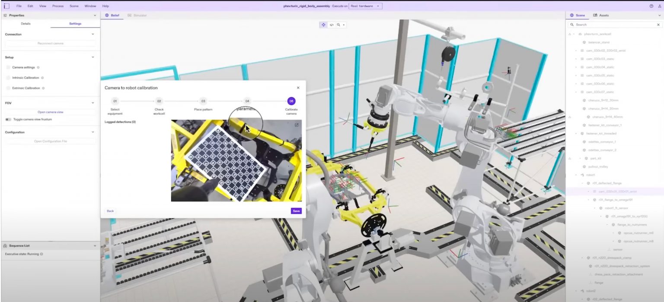
Task: Open camera view link
Action: [x=50, y=113]
